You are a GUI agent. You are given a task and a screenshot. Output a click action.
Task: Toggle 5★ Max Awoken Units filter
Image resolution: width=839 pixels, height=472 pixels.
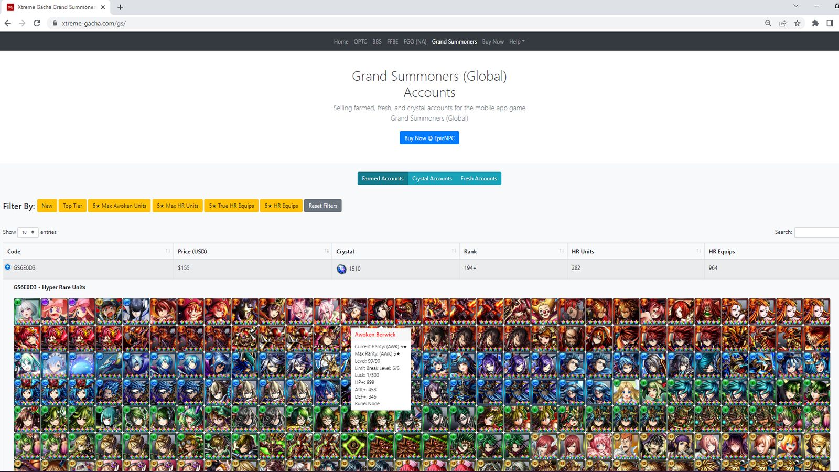click(120, 206)
